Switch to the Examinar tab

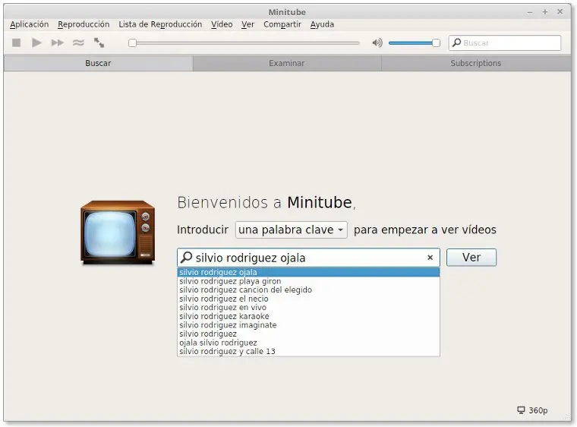pyautogui.click(x=287, y=63)
